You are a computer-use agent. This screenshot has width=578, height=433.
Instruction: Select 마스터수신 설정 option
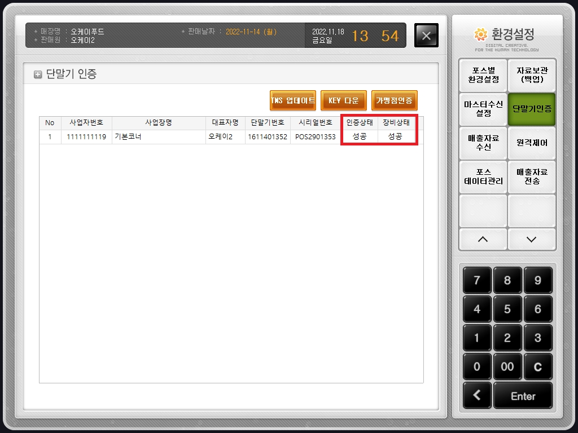483,109
